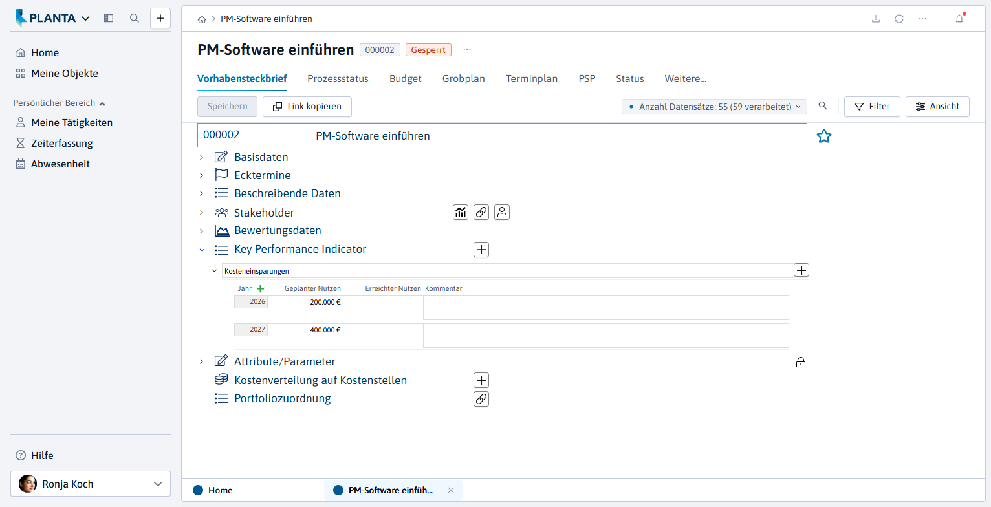Click the Stakeholder link icon
Image resolution: width=991 pixels, height=507 pixels.
[481, 212]
